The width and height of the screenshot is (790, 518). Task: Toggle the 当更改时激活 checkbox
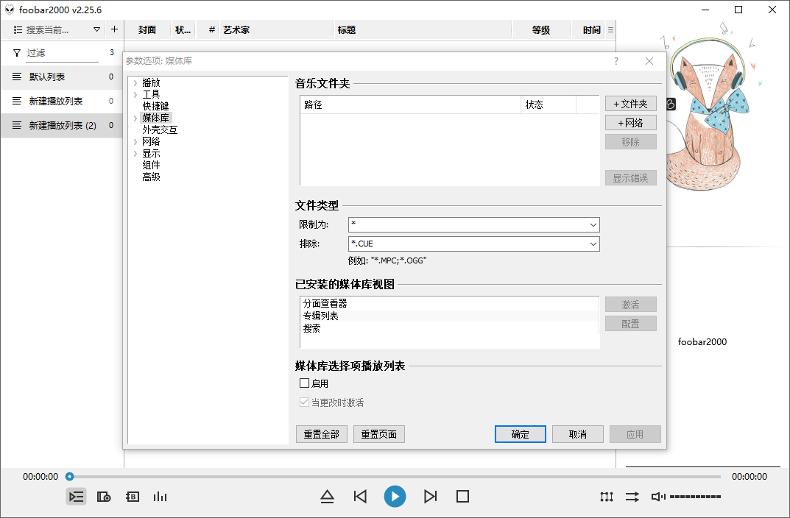pos(304,402)
